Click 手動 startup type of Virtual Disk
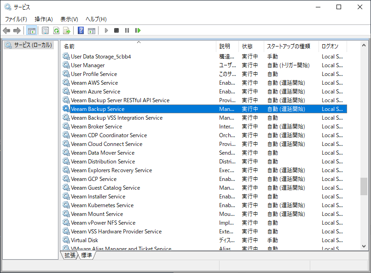Image resolution: width=371 pixels, height=273 pixels. (272, 240)
